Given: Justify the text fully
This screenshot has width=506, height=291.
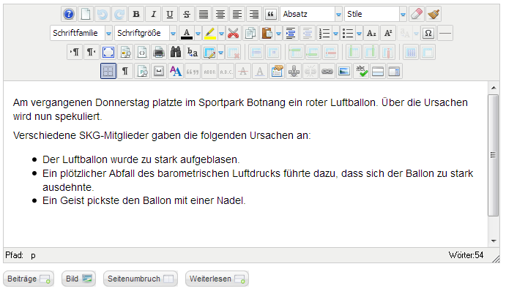Looking at the screenshot, I should [x=204, y=14].
